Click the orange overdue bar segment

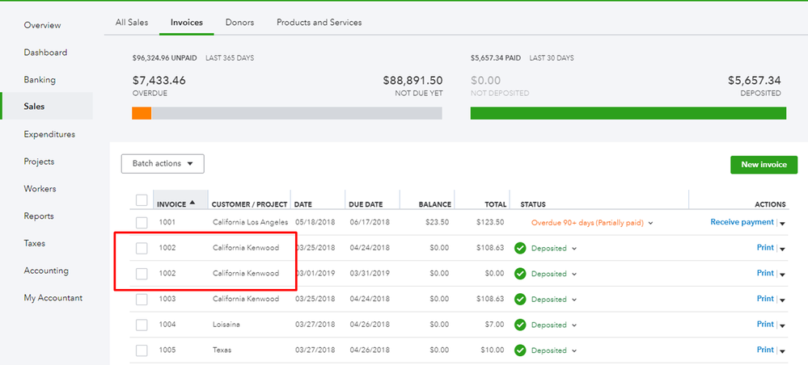point(142,114)
